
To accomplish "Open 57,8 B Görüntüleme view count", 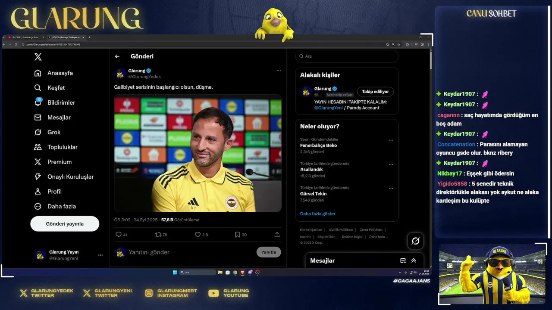I will tap(180, 220).
